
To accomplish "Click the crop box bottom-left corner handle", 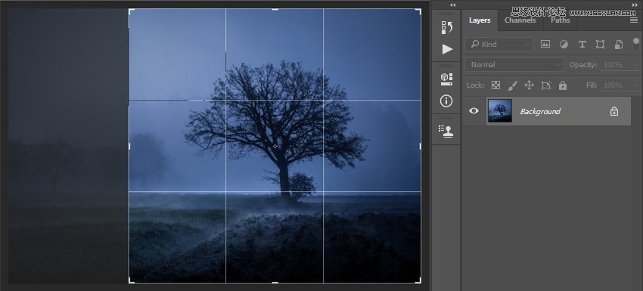I will [x=131, y=280].
